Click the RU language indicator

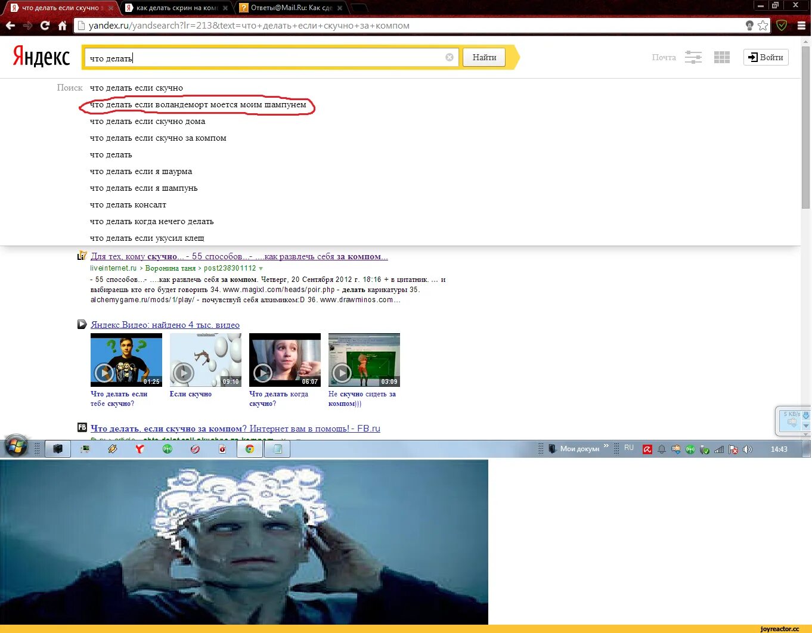coord(629,448)
